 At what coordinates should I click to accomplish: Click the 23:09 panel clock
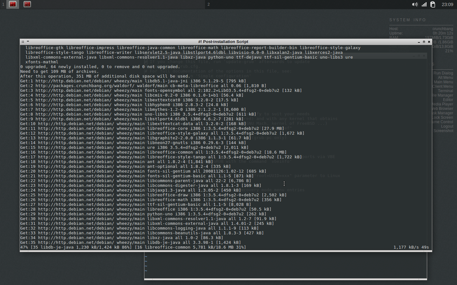click(447, 4)
